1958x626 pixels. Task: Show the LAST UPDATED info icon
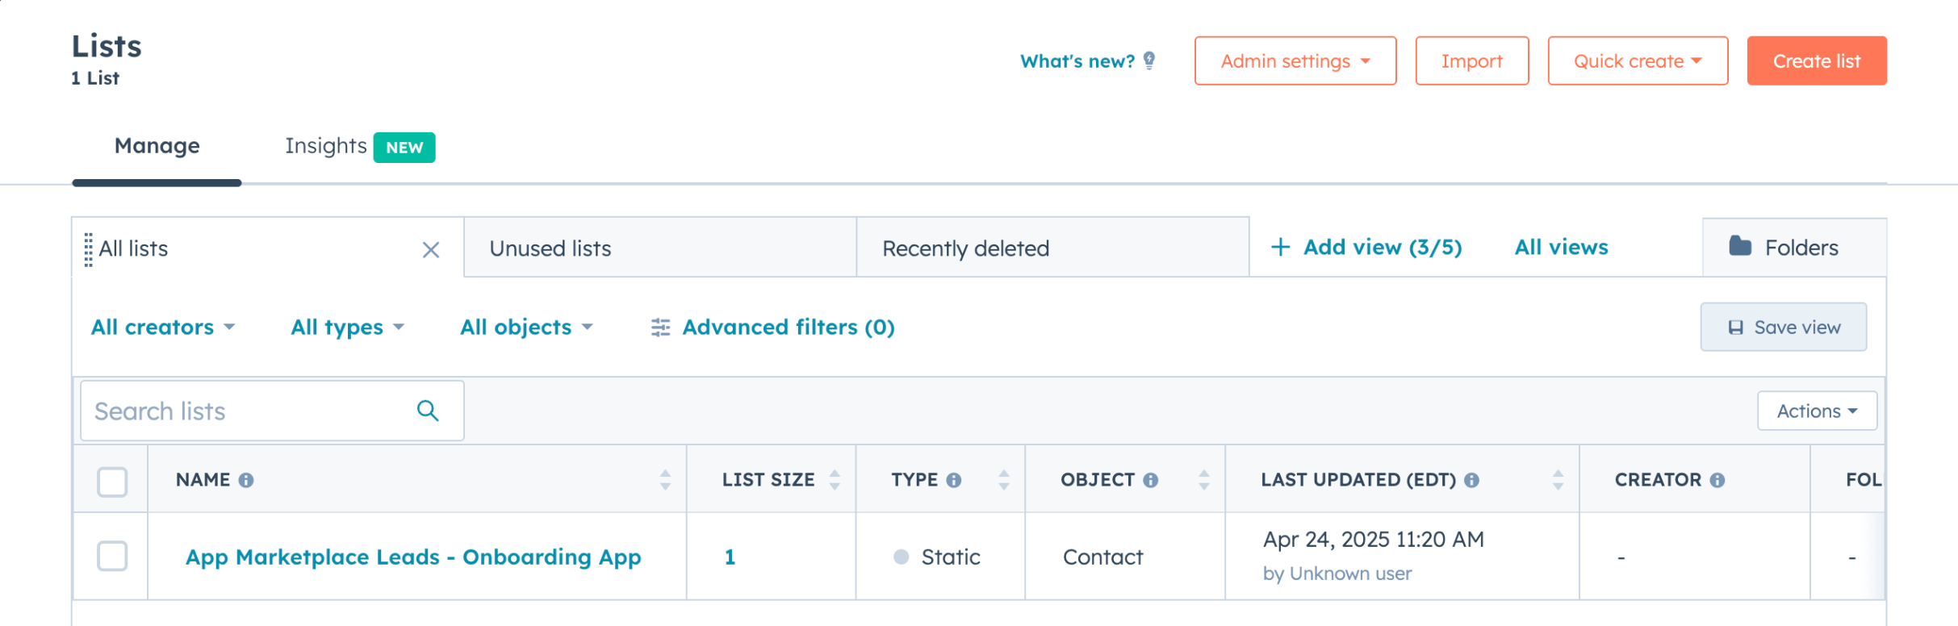pyautogui.click(x=1472, y=480)
